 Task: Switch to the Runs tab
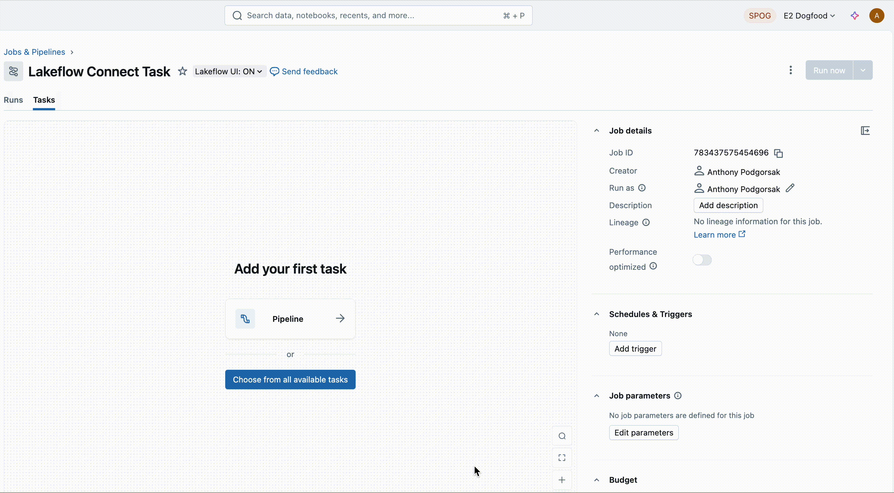[13, 100]
